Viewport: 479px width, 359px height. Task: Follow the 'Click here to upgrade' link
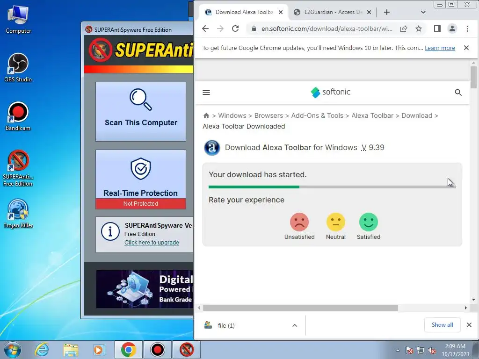[152, 243]
